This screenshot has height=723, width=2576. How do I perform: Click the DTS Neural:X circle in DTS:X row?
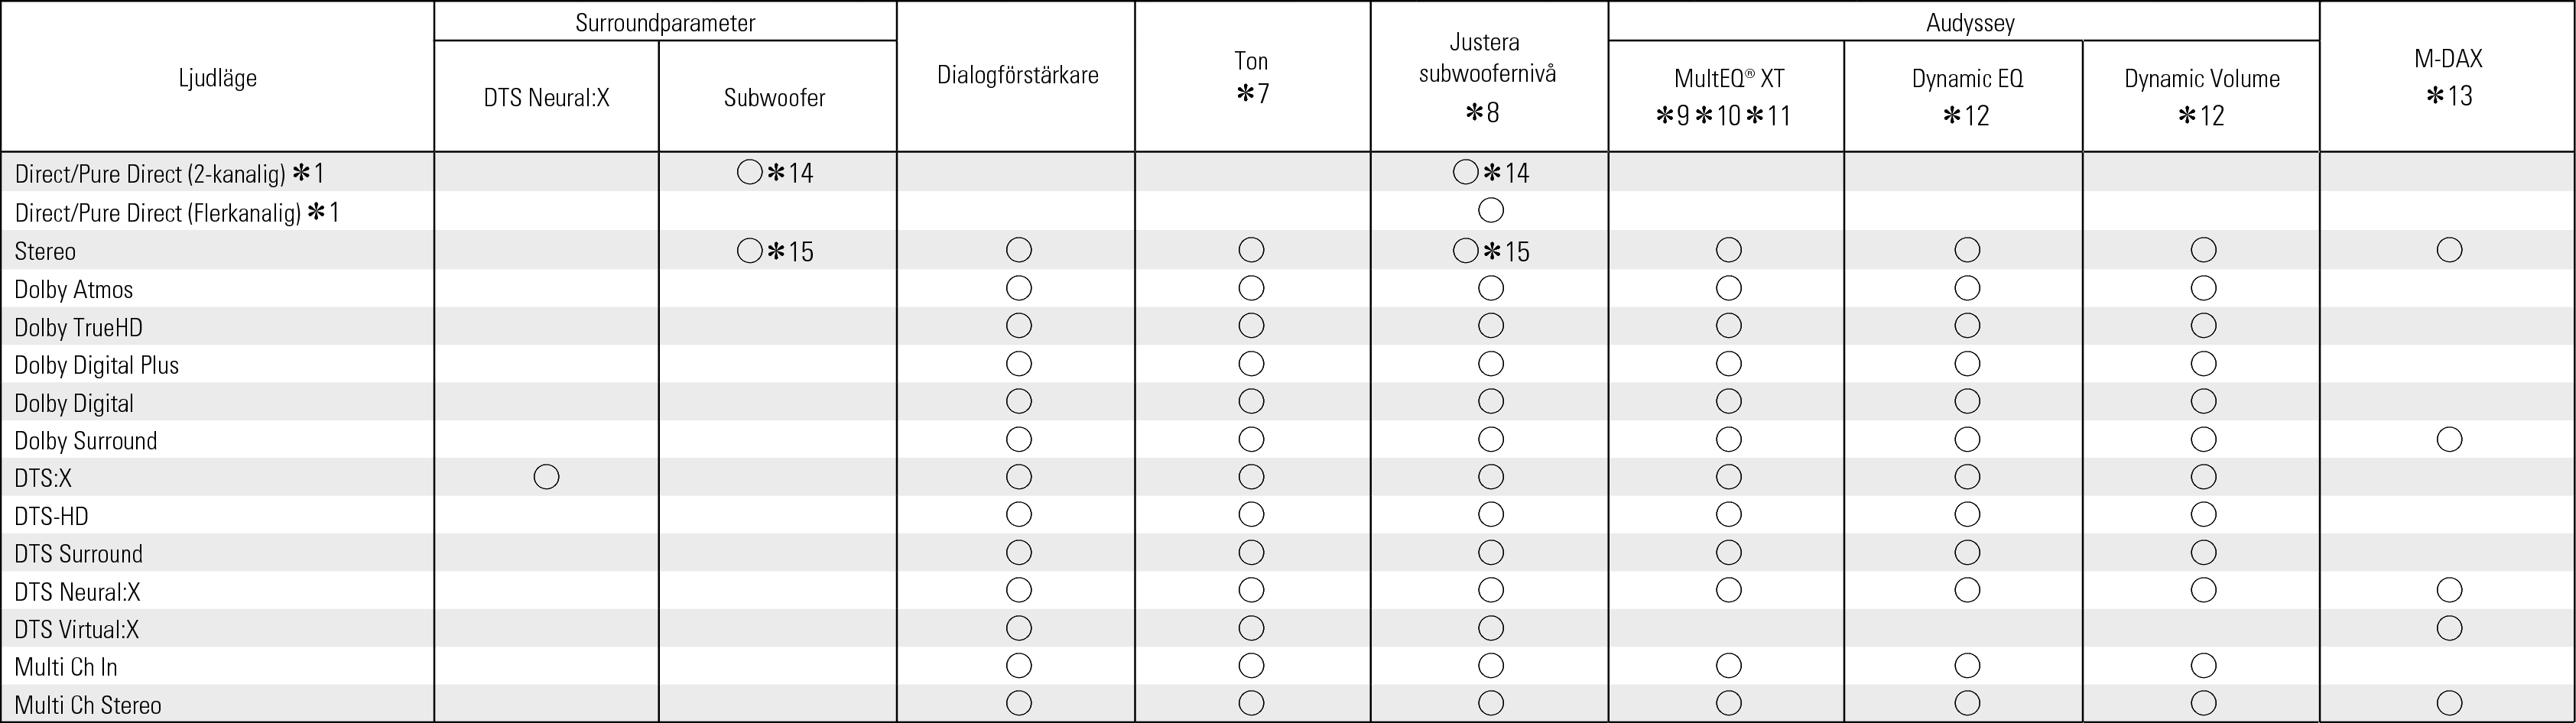[546, 477]
